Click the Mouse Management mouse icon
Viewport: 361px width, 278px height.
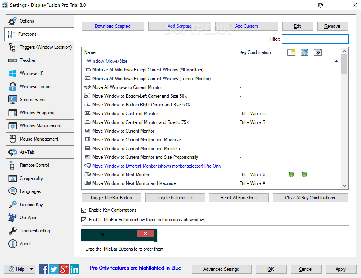pyautogui.click(x=13, y=139)
